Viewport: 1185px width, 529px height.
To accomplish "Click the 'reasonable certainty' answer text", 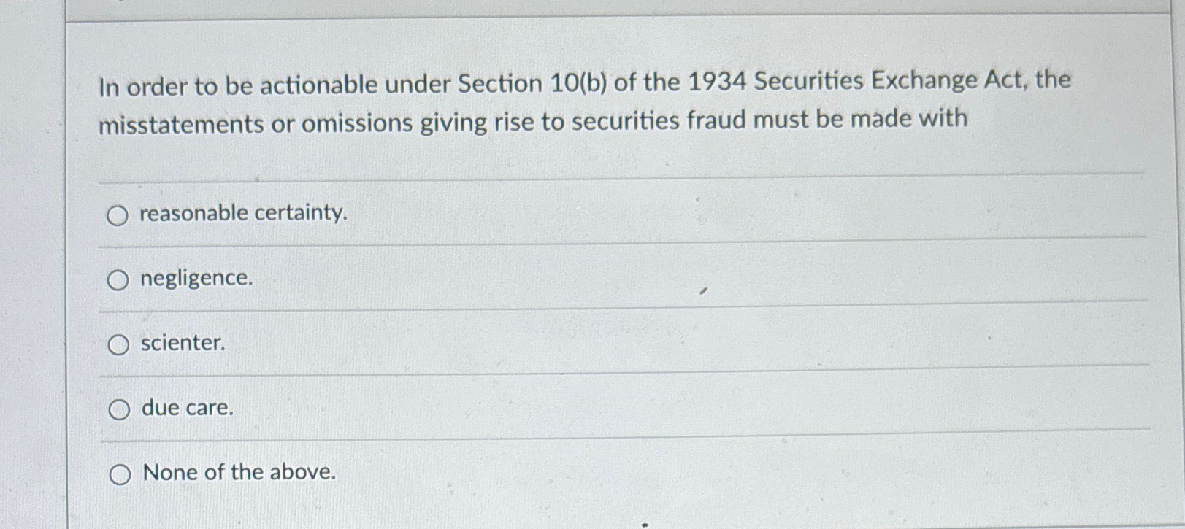I will pyautogui.click(x=244, y=214).
